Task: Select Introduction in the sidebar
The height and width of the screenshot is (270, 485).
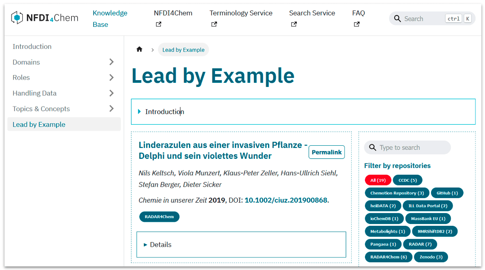Action: click(32, 46)
